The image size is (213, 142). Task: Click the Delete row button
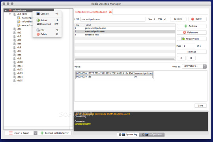coord(192,32)
